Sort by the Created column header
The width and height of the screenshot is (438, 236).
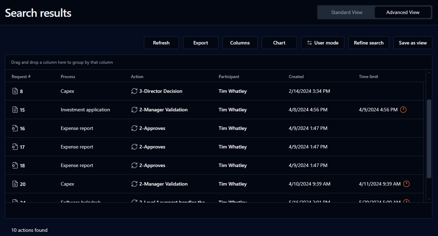(x=296, y=77)
